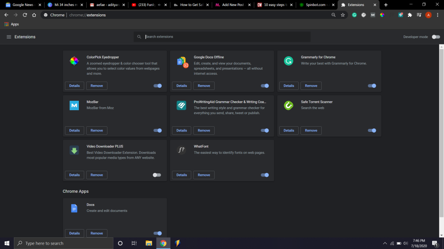
Task: Click the Safe Torrent Scanner toolbar icon
Action: [x=364, y=15]
